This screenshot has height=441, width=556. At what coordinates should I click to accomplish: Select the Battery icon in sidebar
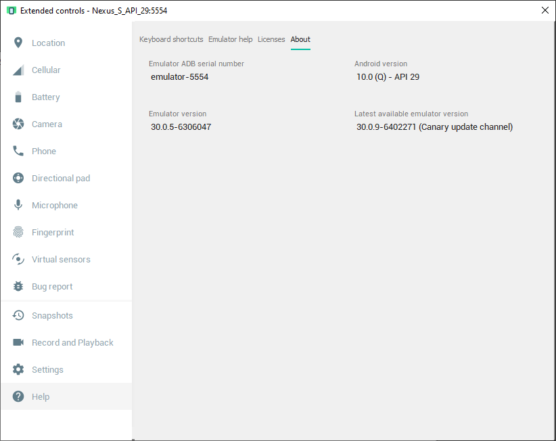[x=18, y=97]
